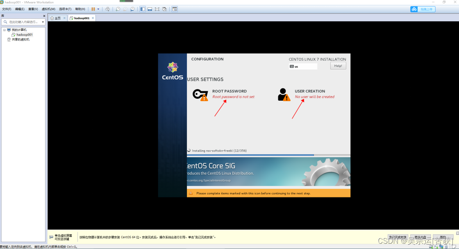
Task: Enter full screen mode via toolbar icon
Action: [157, 9]
